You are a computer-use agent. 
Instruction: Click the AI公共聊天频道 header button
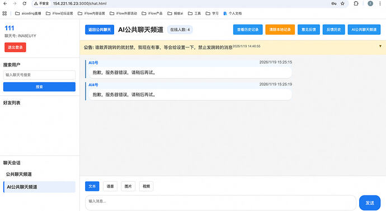click(364, 30)
